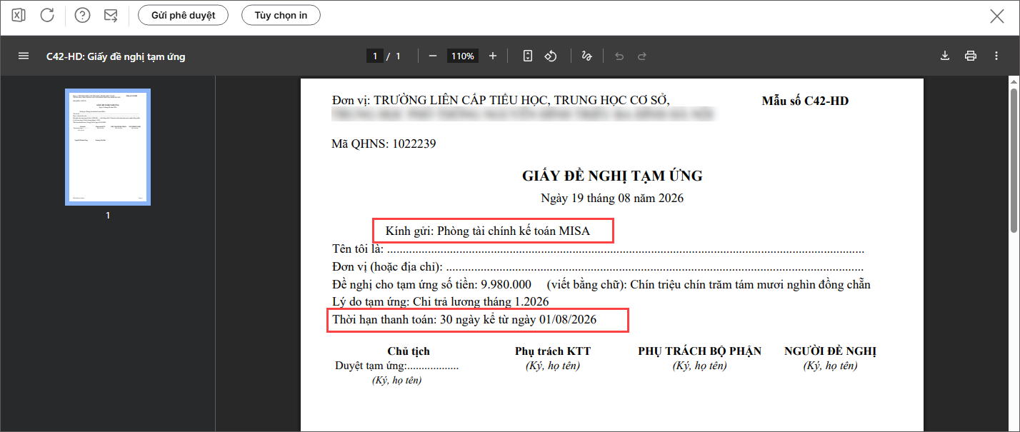This screenshot has width=1020, height=432.
Task: Edit the 110% zoom level field
Action: coord(463,56)
